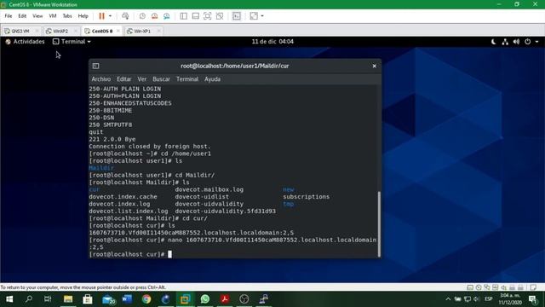
Task: Switch to the WinXP2 tab
Action: (x=60, y=31)
